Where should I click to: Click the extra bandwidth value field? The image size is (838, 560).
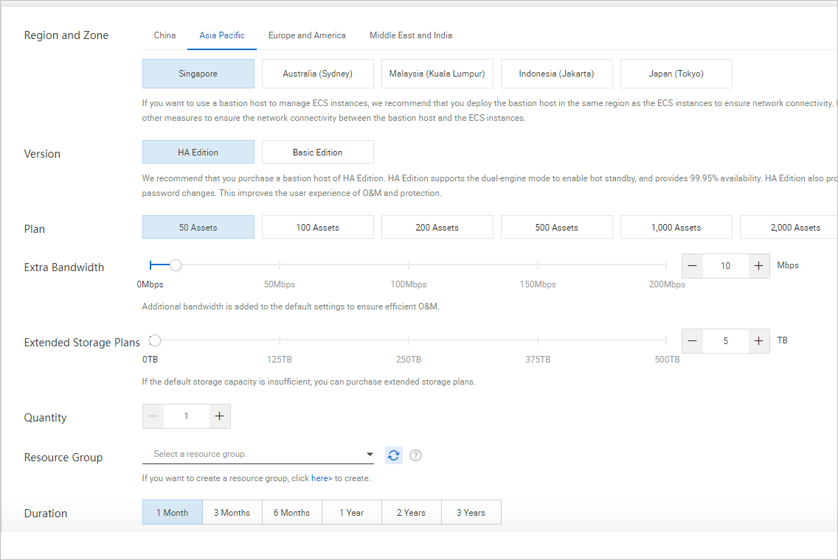(725, 266)
